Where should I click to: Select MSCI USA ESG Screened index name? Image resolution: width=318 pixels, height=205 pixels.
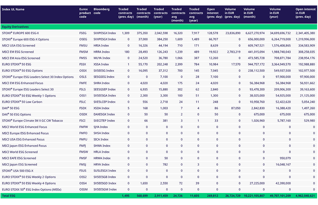click(19, 46)
